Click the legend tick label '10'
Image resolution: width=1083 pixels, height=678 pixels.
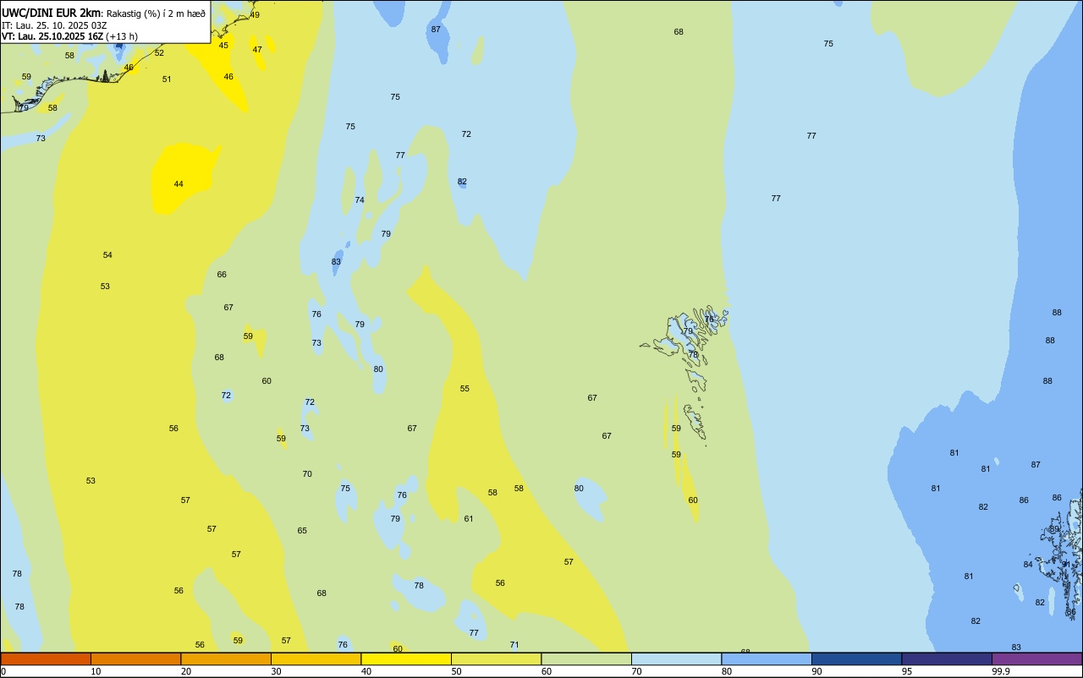pyautogui.click(x=96, y=671)
